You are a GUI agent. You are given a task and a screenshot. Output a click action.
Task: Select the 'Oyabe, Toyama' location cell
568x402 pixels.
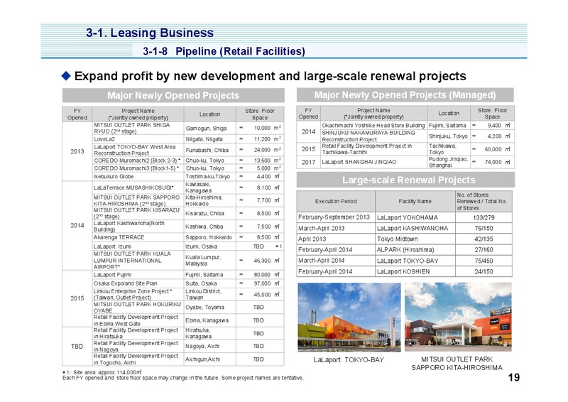(209, 308)
